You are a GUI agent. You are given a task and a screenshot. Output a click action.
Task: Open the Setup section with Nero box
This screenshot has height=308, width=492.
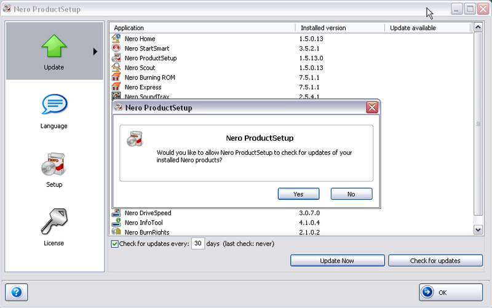pos(54,170)
